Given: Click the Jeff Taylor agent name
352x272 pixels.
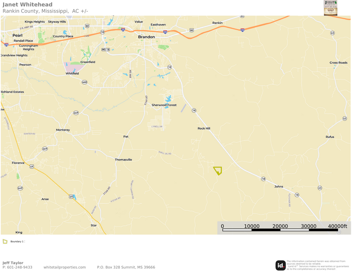Looking at the screenshot, I should 13,263.
